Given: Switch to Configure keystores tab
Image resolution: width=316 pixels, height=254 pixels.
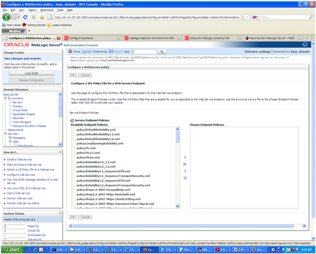Looking at the screenshot, I should click(x=92, y=38).
